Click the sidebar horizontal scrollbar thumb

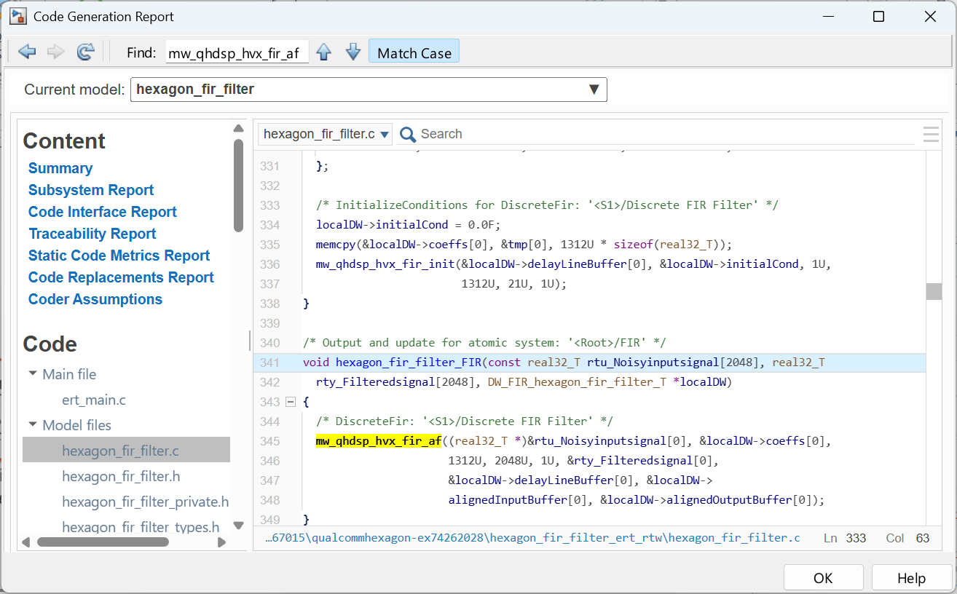(103, 542)
